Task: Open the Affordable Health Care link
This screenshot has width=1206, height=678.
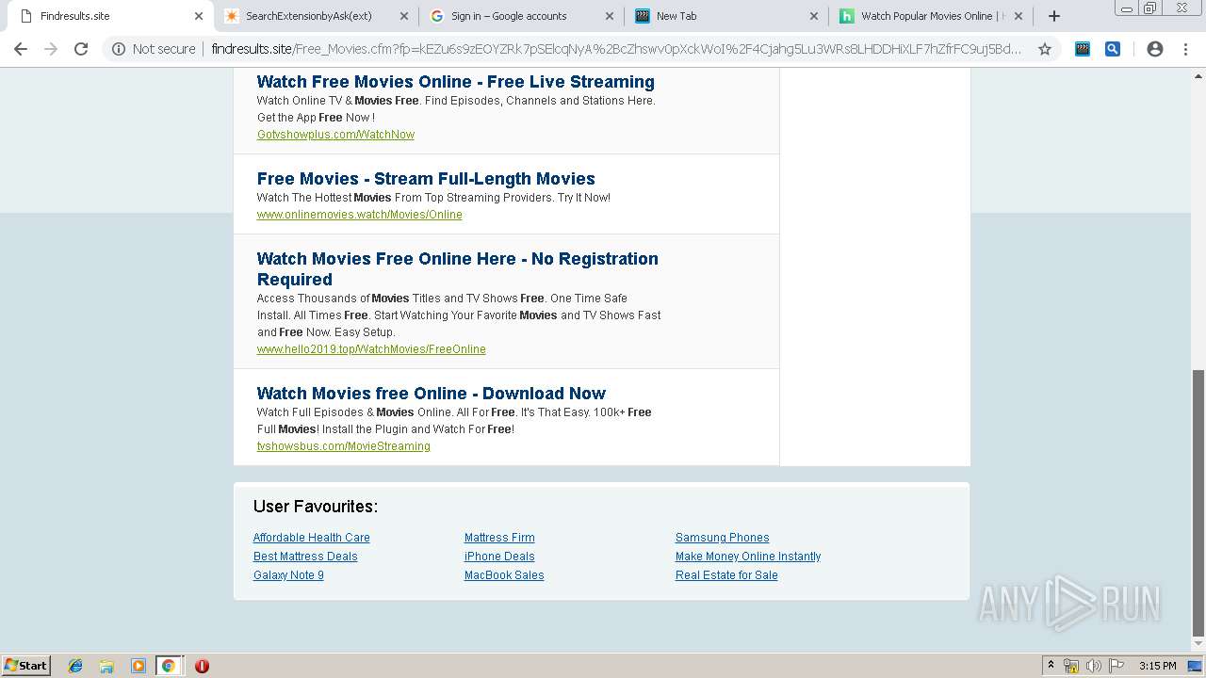Action: click(x=311, y=538)
